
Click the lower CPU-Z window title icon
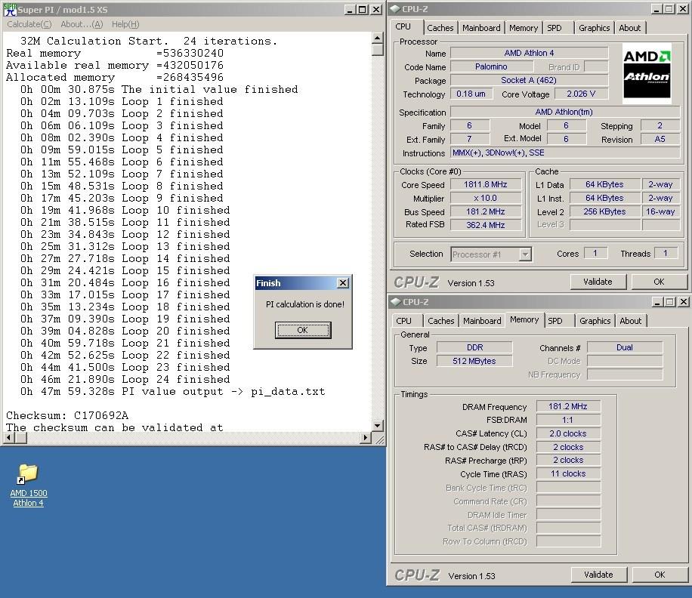coord(396,302)
